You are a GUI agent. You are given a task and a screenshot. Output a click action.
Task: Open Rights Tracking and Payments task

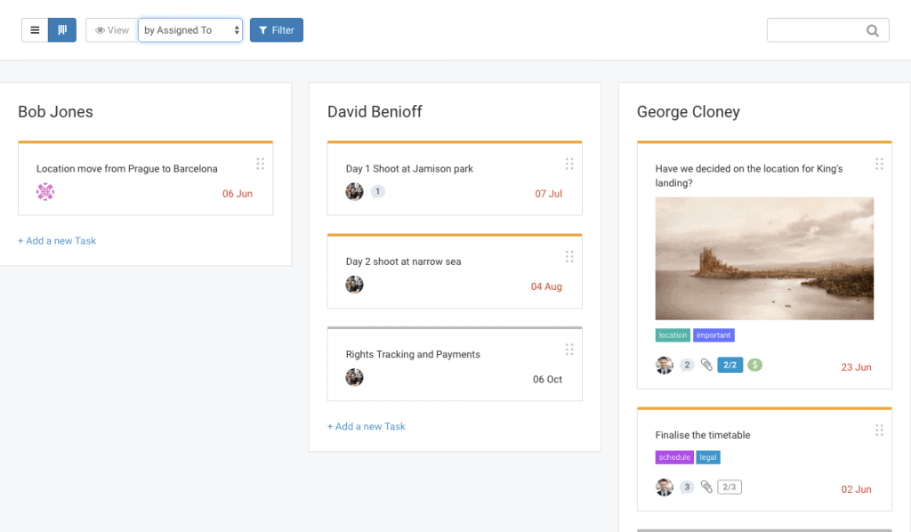click(x=413, y=354)
